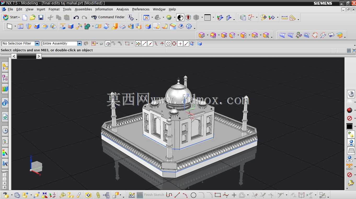Expand the Fit view dropdown arrow
Image resolution: width=356 pixels, height=199 pixels.
pos(152,18)
